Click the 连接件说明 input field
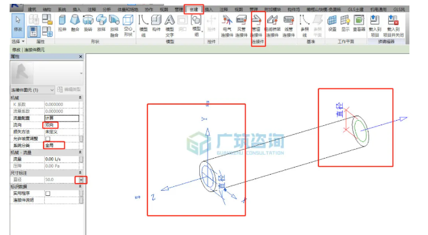Viewport: 428px width, 235px height. coord(62,200)
